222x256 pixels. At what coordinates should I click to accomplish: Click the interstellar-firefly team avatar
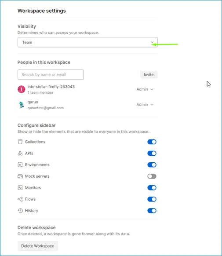(22, 89)
